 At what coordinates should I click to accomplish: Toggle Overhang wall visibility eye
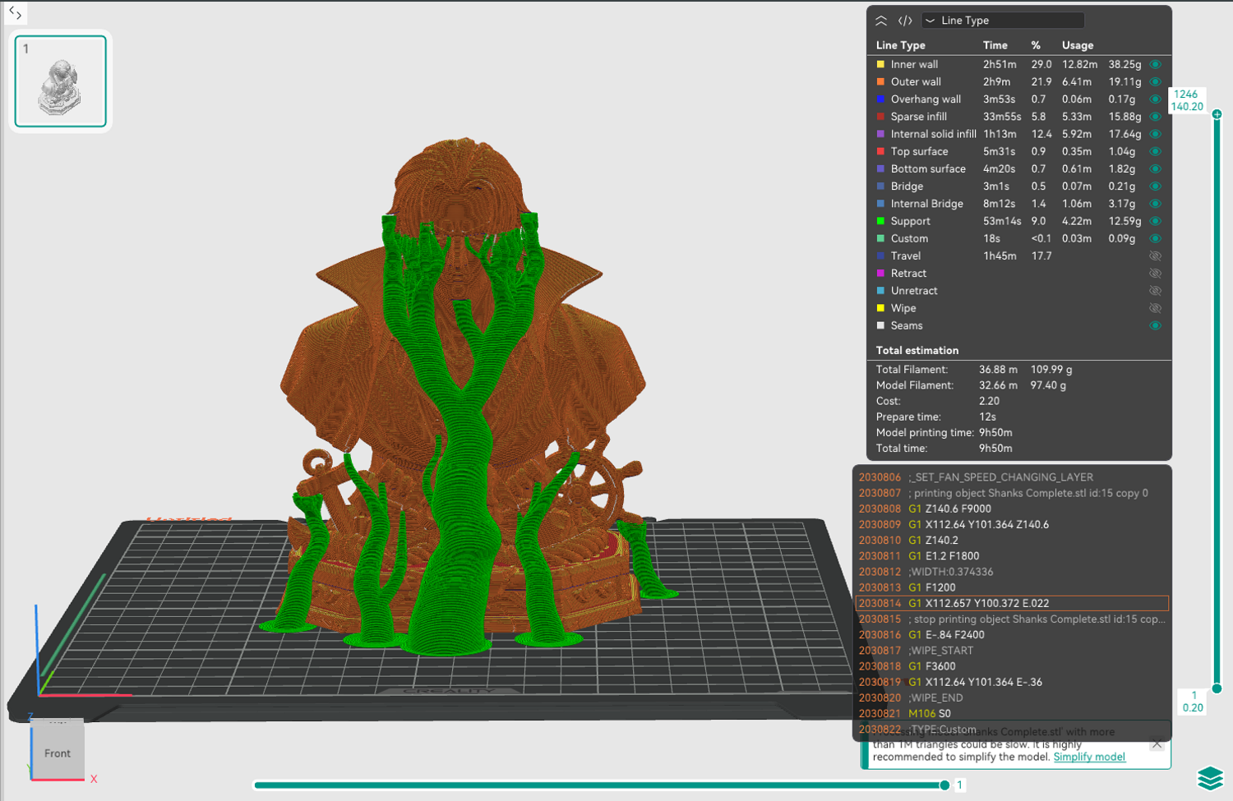tap(1155, 99)
